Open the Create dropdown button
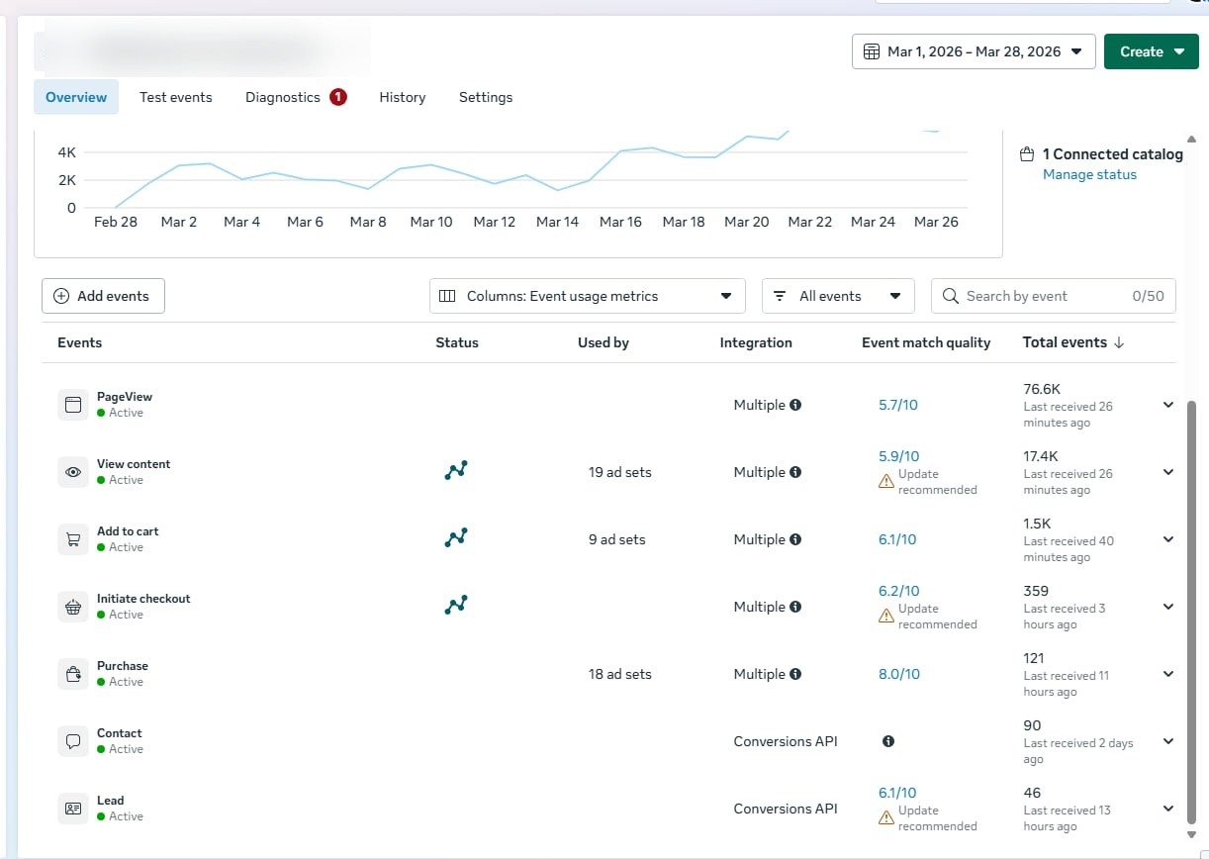 point(1152,51)
